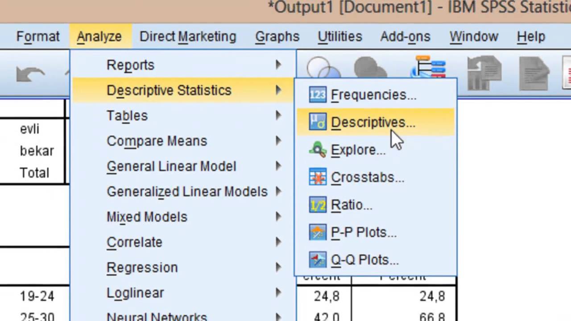Click the Ratio 1/2 icon
The width and height of the screenshot is (571, 321).
coord(318,205)
